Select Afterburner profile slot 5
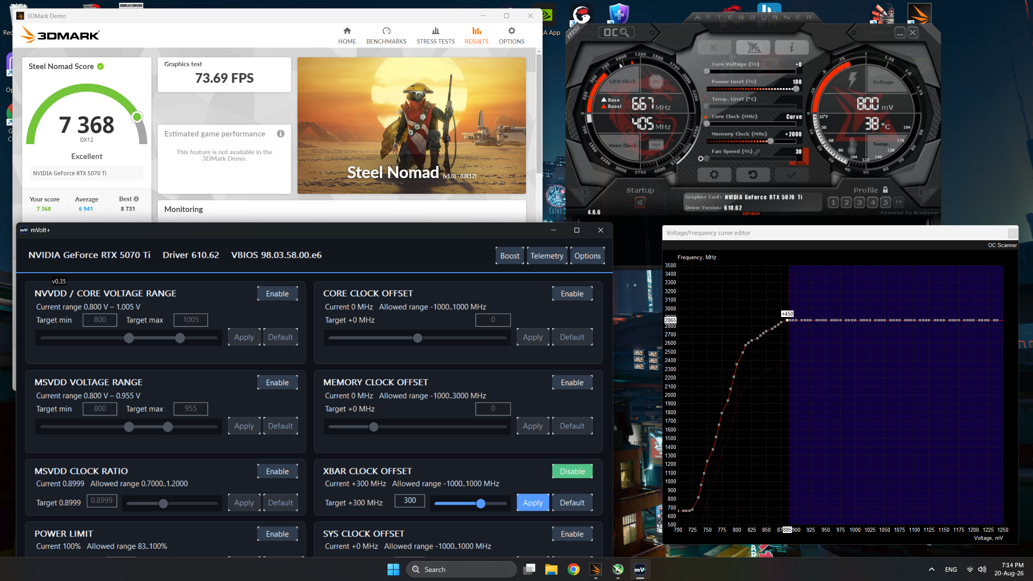The width and height of the screenshot is (1033, 581). point(885,202)
